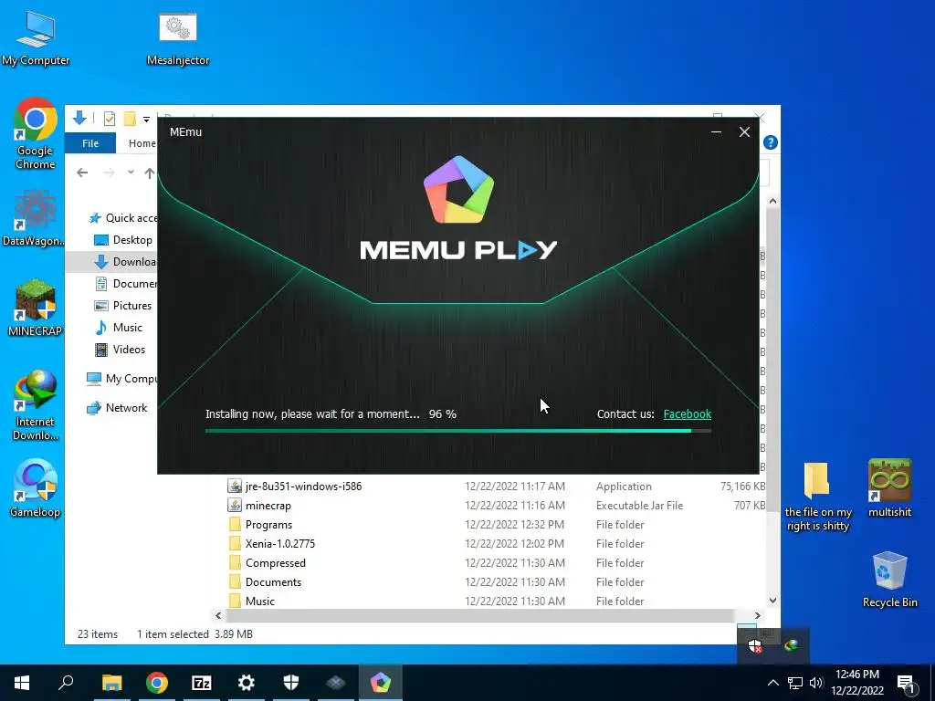935x701 pixels.
Task: Launch Google Chrome from the desktop
Action: pos(36,133)
